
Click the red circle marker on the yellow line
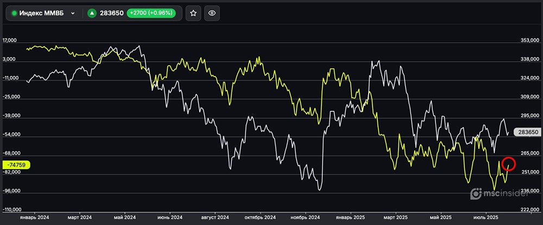click(509, 163)
